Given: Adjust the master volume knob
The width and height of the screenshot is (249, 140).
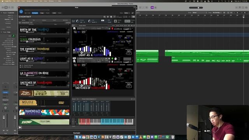Looking at the screenshot, I should (77, 21).
